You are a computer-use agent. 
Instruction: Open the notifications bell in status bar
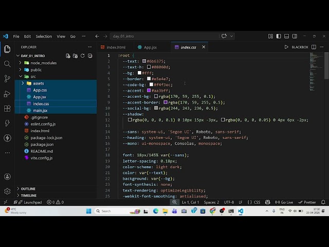click(x=323, y=202)
